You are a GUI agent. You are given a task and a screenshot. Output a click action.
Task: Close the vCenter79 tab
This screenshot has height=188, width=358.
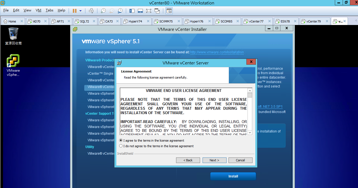327,21
